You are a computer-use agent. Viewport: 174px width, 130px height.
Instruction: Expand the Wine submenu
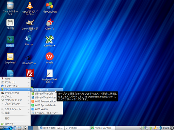[15, 79]
